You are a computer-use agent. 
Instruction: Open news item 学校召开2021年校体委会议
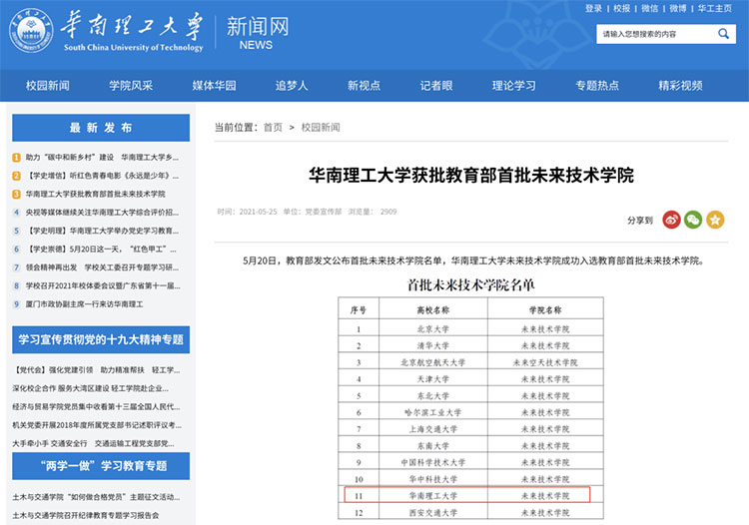coord(103,285)
